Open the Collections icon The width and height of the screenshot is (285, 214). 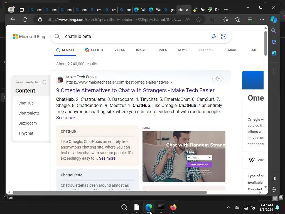pyautogui.click(x=238, y=20)
